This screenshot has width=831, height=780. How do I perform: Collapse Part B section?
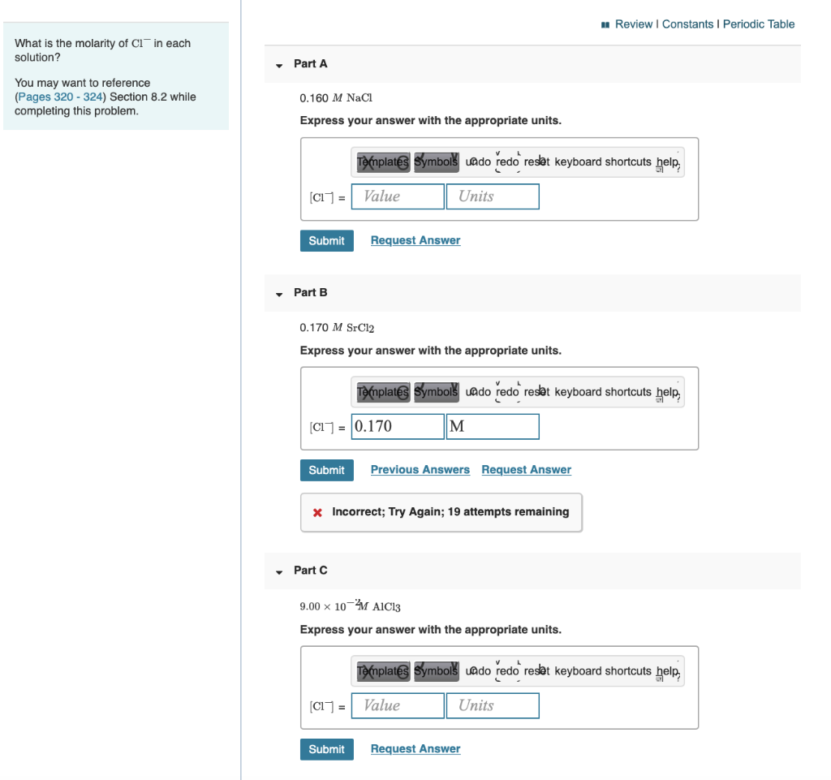279,294
